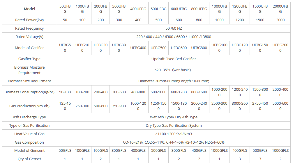Click the 750-900 gas production cell
The width and height of the screenshot is (293, 164).
119,106
